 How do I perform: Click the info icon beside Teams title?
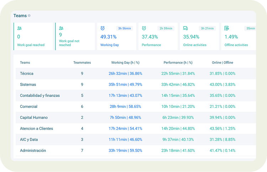[x=29, y=16]
